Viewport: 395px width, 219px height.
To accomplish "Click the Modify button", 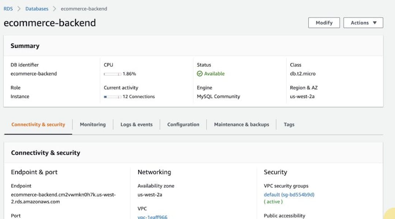I will (x=324, y=23).
